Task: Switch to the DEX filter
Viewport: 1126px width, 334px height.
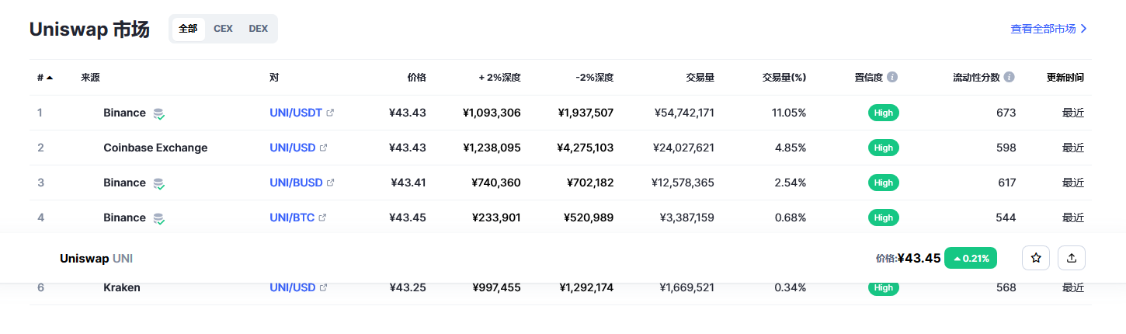Action: click(259, 29)
